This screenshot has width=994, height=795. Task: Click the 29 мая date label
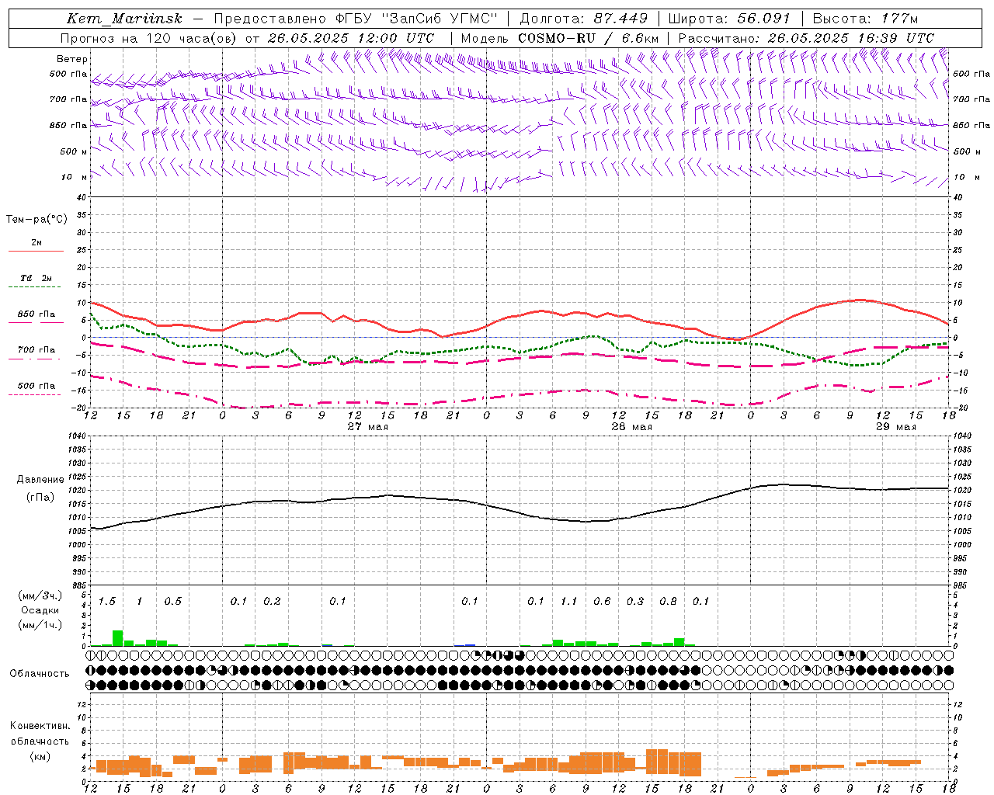[x=896, y=427]
